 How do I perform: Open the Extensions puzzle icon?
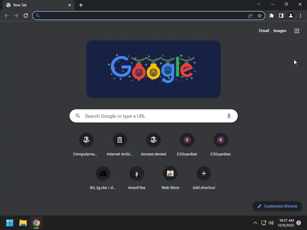(272, 16)
